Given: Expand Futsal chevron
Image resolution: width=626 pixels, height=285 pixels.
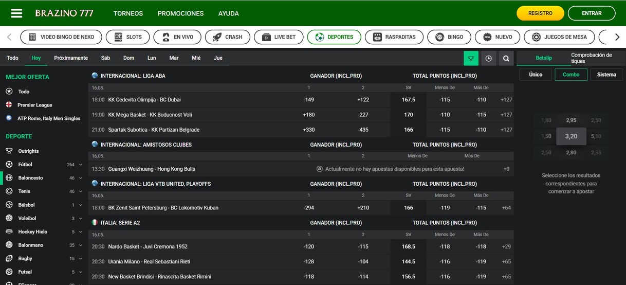Looking at the screenshot, I should click(80, 272).
